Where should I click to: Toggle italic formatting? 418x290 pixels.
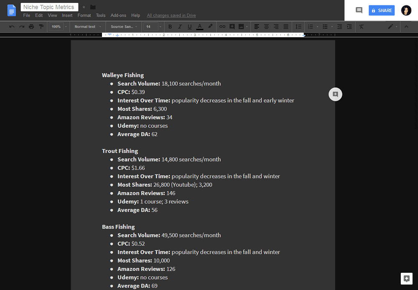pyautogui.click(x=180, y=27)
